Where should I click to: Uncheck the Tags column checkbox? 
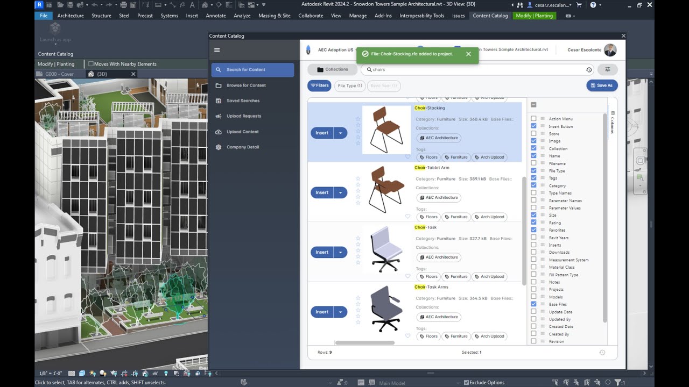point(533,178)
